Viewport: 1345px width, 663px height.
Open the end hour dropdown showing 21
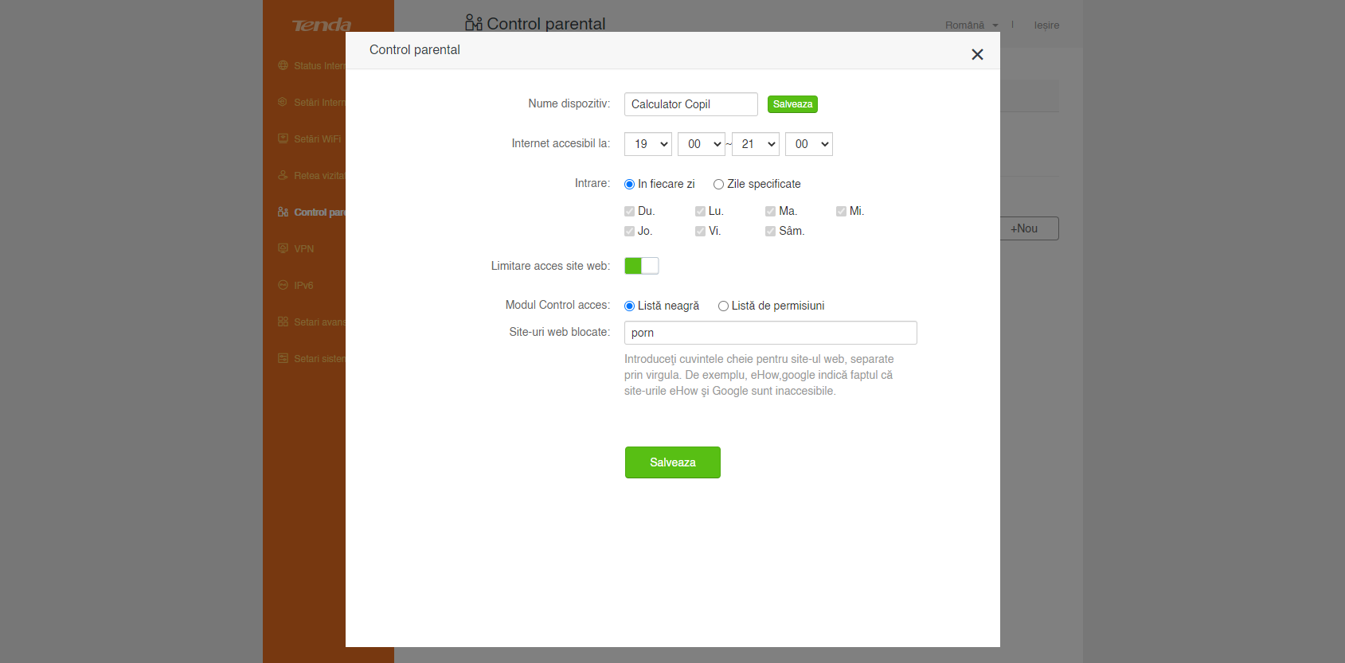point(755,144)
